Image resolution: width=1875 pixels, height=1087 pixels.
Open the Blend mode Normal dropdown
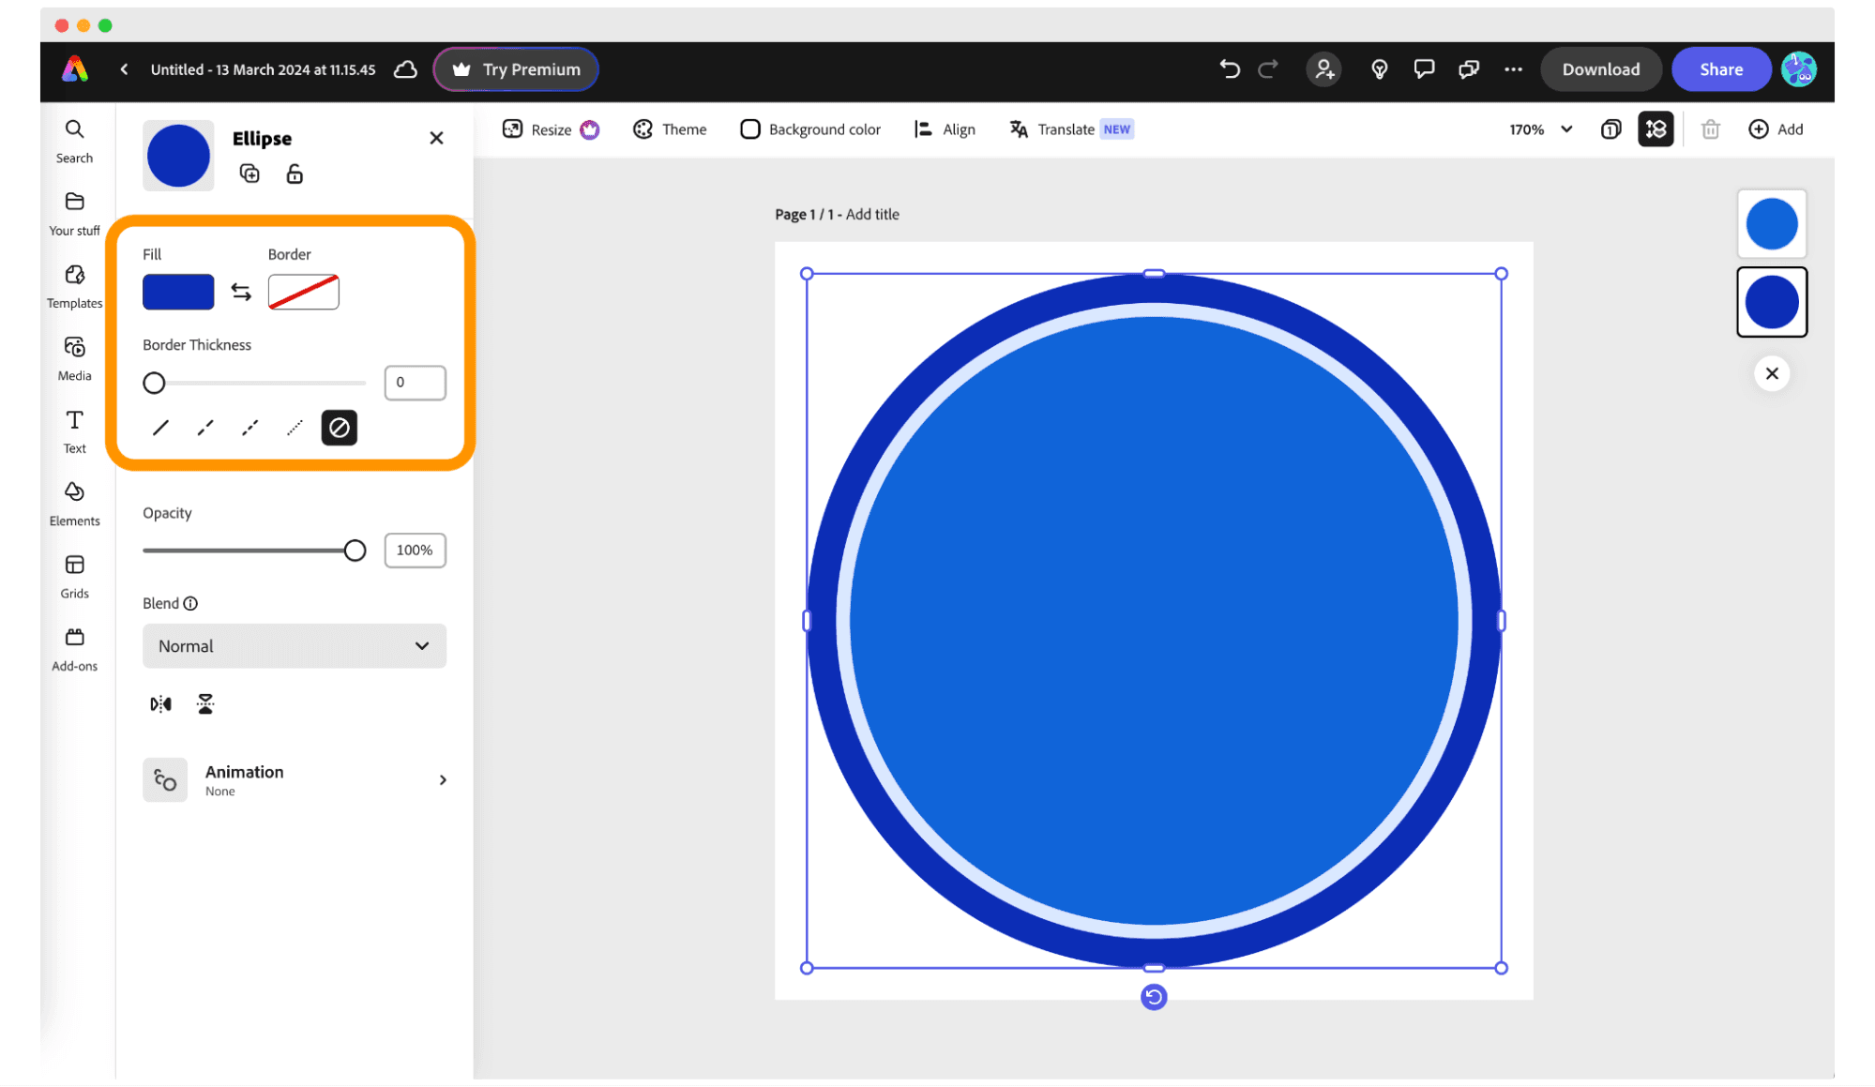[x=295, y=646]
